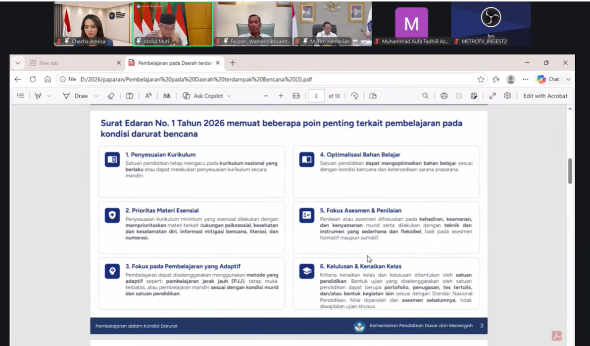
Task: Open Settings and more menu
Action: pyautogui.click(x=526, y=79)
